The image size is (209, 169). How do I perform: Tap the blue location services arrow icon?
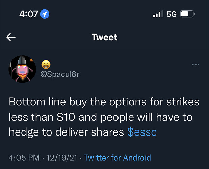pyautogui.click(x=45, y=14)
